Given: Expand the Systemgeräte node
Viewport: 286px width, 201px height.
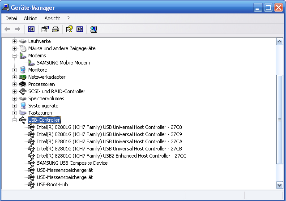Looking at the screenshot, I should tap(14, 106).
